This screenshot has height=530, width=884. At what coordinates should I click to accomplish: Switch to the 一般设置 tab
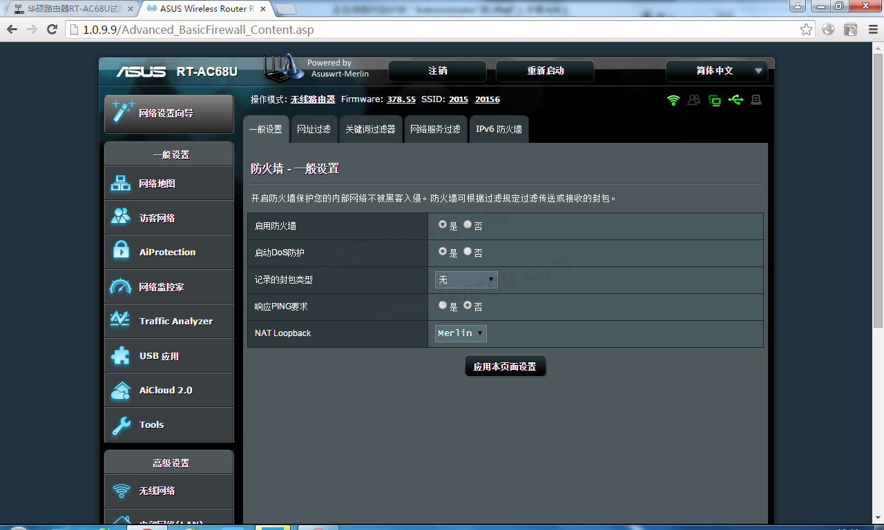(x=265, y=129)
